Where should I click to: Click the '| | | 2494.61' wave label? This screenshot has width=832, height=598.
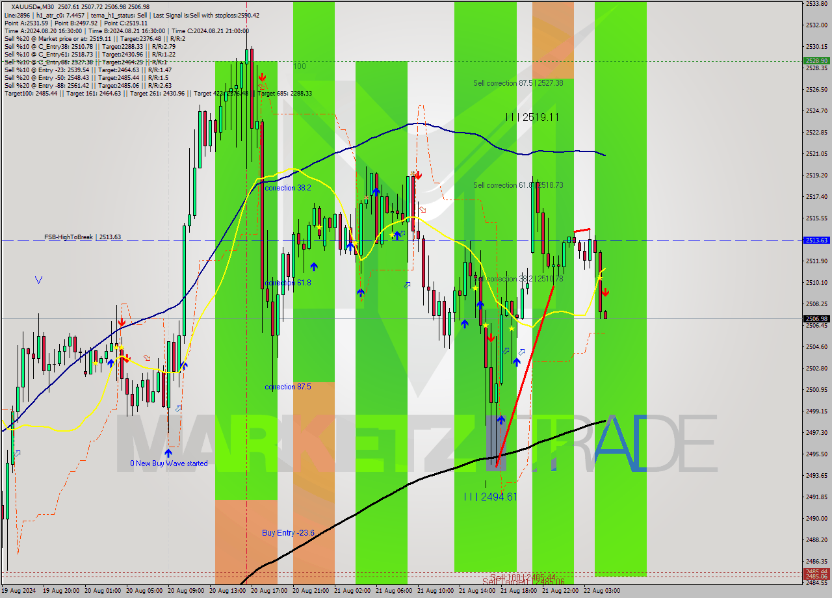(x=491, y=497)
